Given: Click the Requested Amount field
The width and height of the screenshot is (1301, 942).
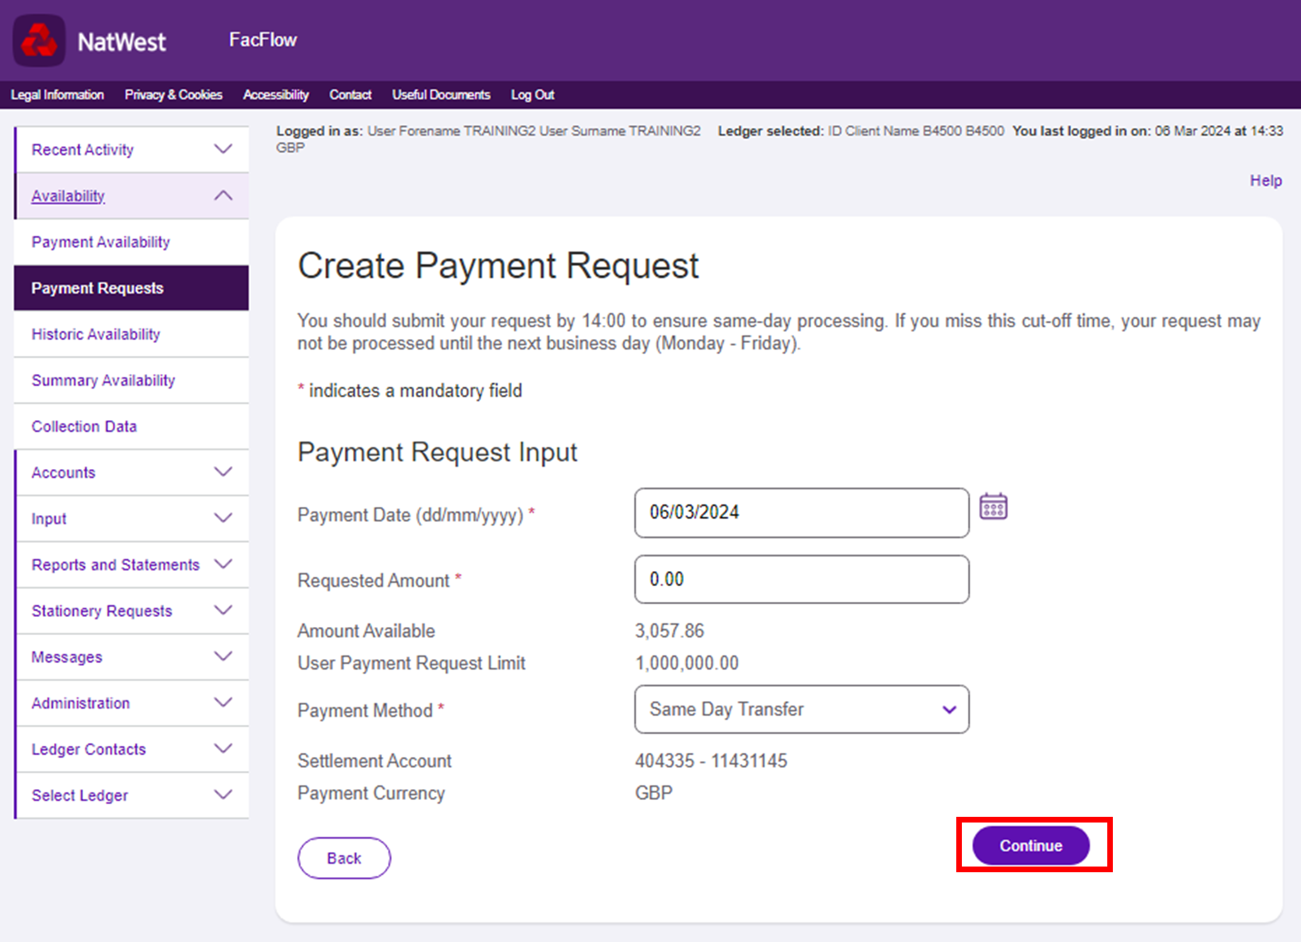Looking at the screenshot, I should point(801,579).
